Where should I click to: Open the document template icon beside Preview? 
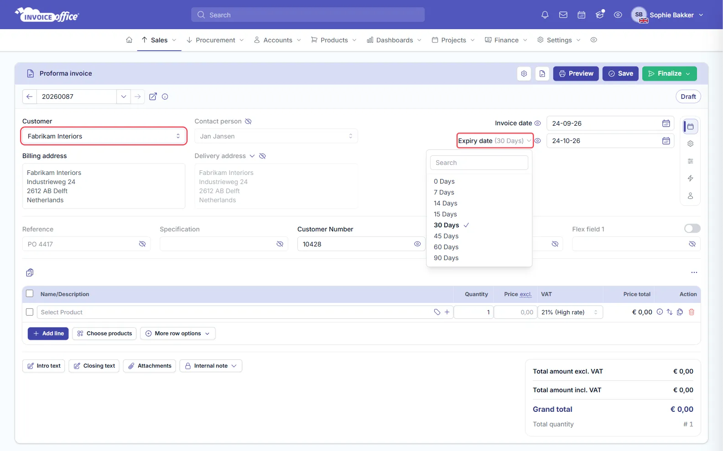click(542, 74)
